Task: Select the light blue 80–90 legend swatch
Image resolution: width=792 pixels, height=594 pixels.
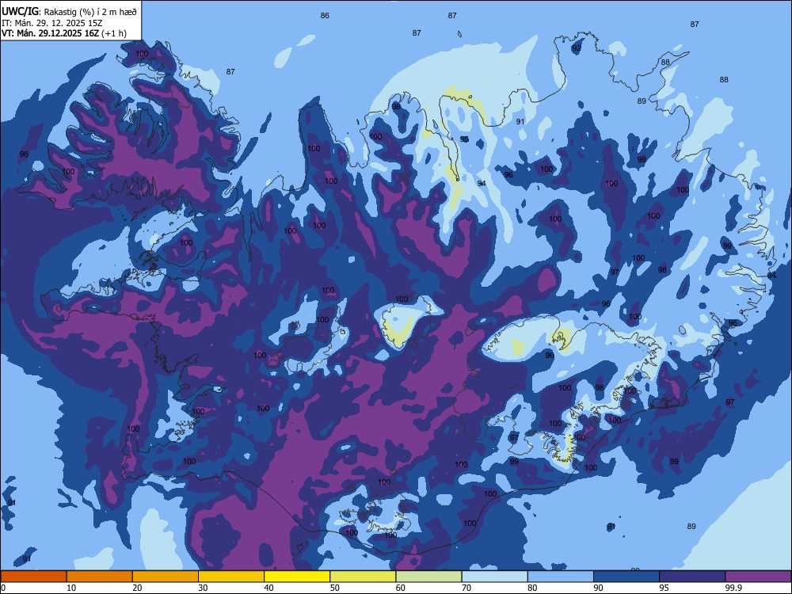Action: tap(561, 577)
